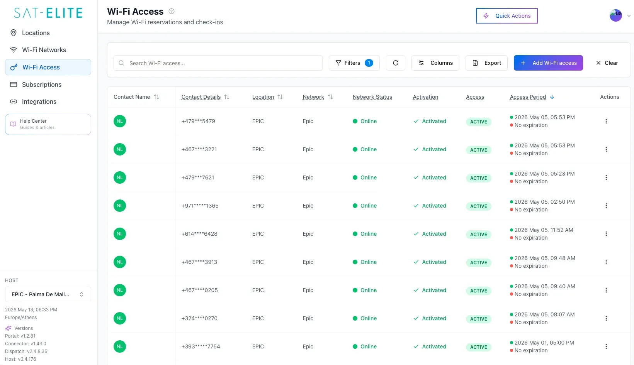The height and width of the screenshot is (365, 634).
Task: Open actions menu for +467****0205 row
Action: [x=606, y=290]
